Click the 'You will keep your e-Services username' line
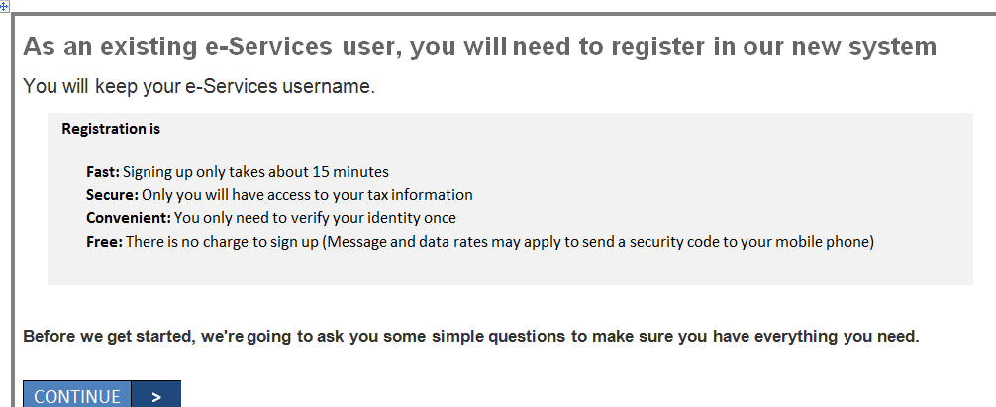This screenshot has height=407, width=996. coord(199,87)
